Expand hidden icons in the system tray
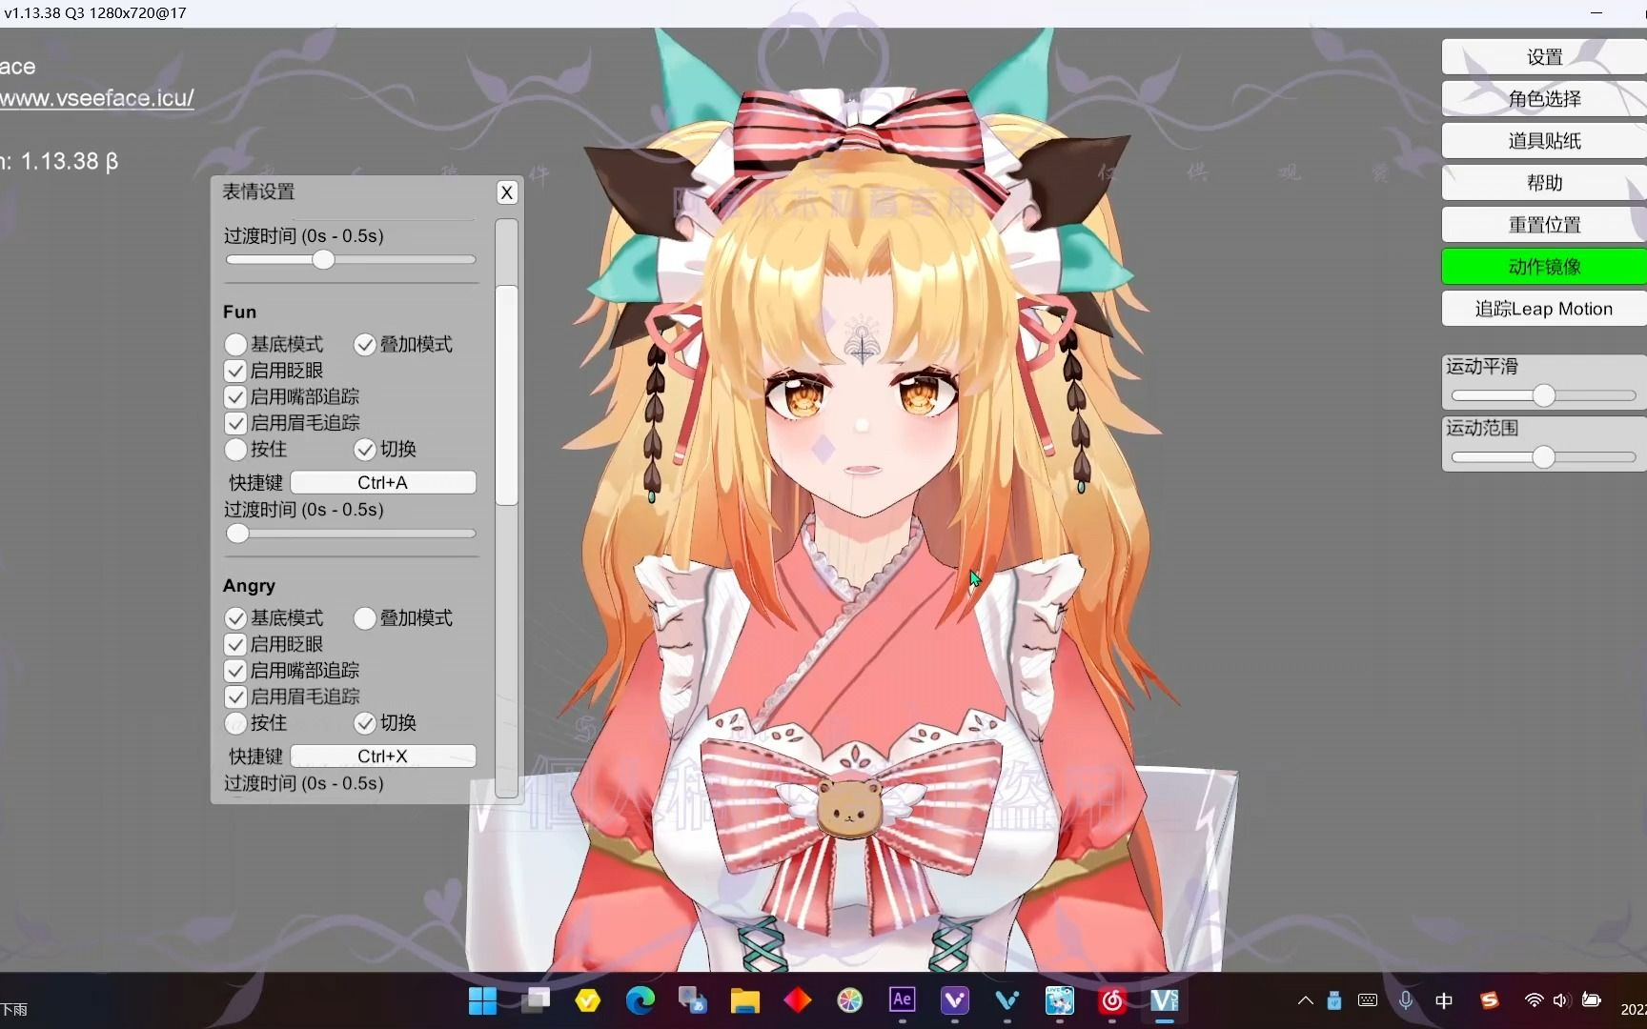Screen dimensions: 1647x1029 tap(1304, 1000)
